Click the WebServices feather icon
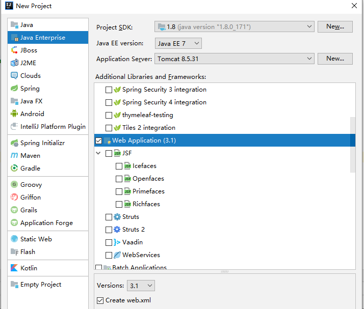The image size is (364, 309). [x=117, y=255]
